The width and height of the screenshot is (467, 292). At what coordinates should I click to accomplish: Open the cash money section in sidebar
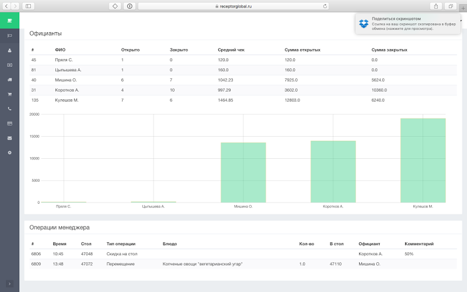click(9, 65)
